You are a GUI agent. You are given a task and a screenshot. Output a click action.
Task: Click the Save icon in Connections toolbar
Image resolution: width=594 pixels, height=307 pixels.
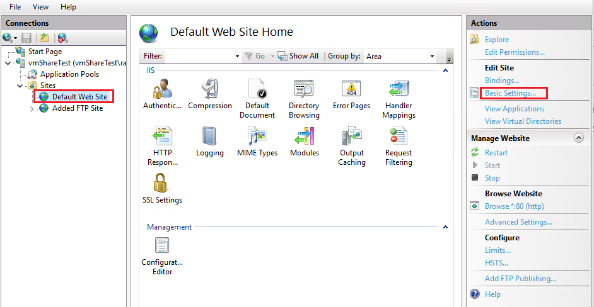point(26,38)
